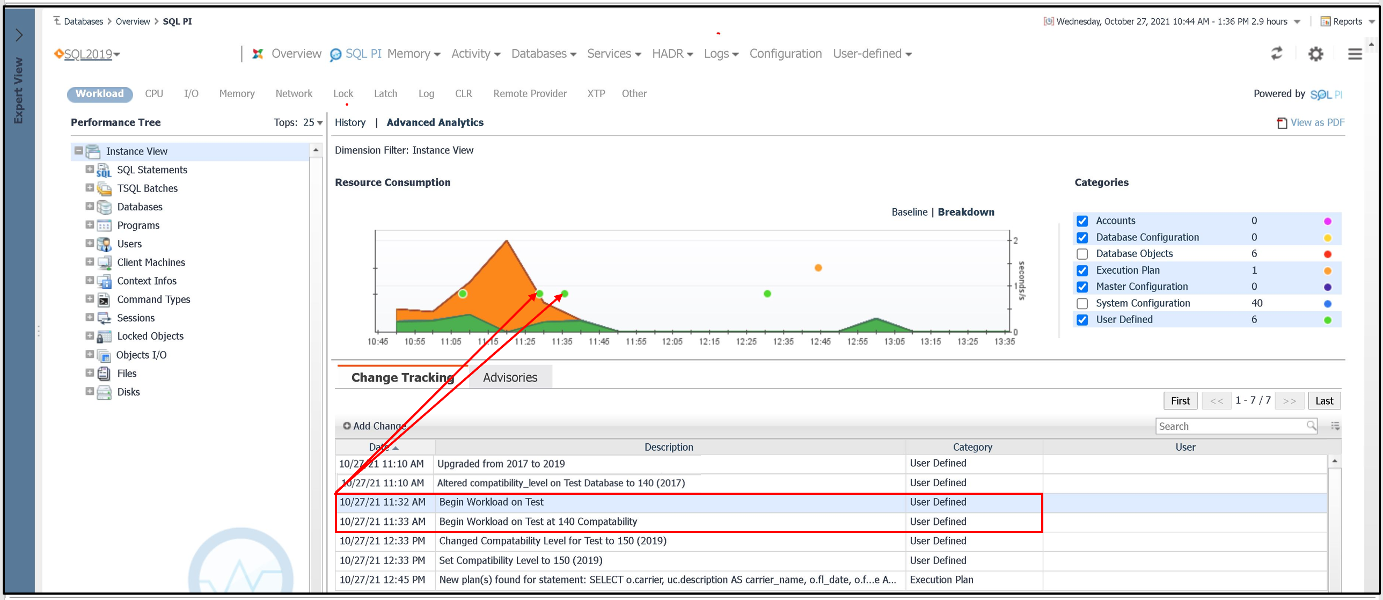Click the Disks tree icon
Image resolution: width=1383 pixels, height=600 pixels.
(104, 392)
